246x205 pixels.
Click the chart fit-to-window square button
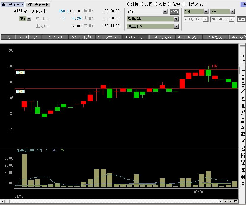236,201
